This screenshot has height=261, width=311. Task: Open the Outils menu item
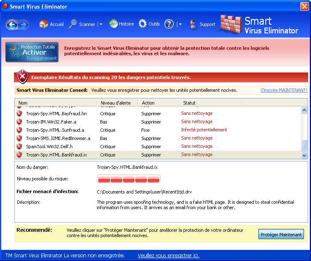154,24
